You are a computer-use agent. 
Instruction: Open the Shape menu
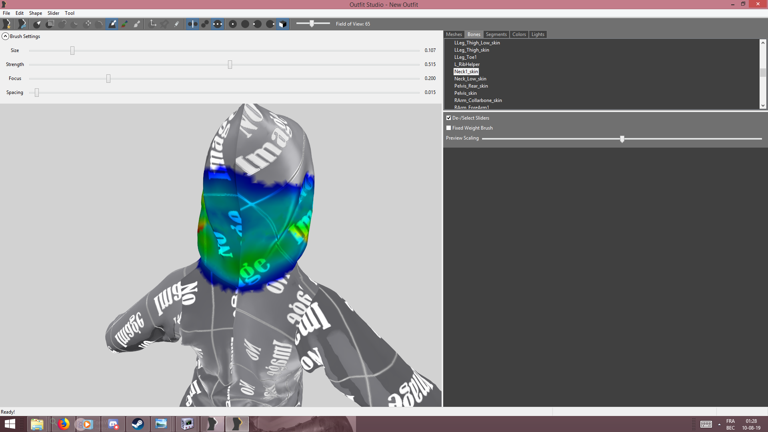(36, 13)
